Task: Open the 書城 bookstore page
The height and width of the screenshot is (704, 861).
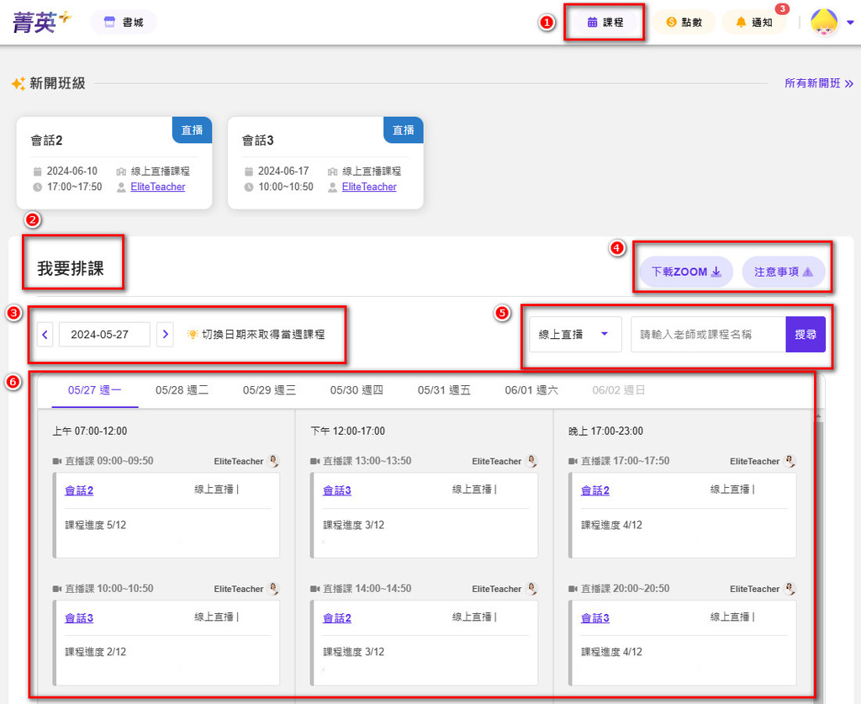Action: [124, 23]
